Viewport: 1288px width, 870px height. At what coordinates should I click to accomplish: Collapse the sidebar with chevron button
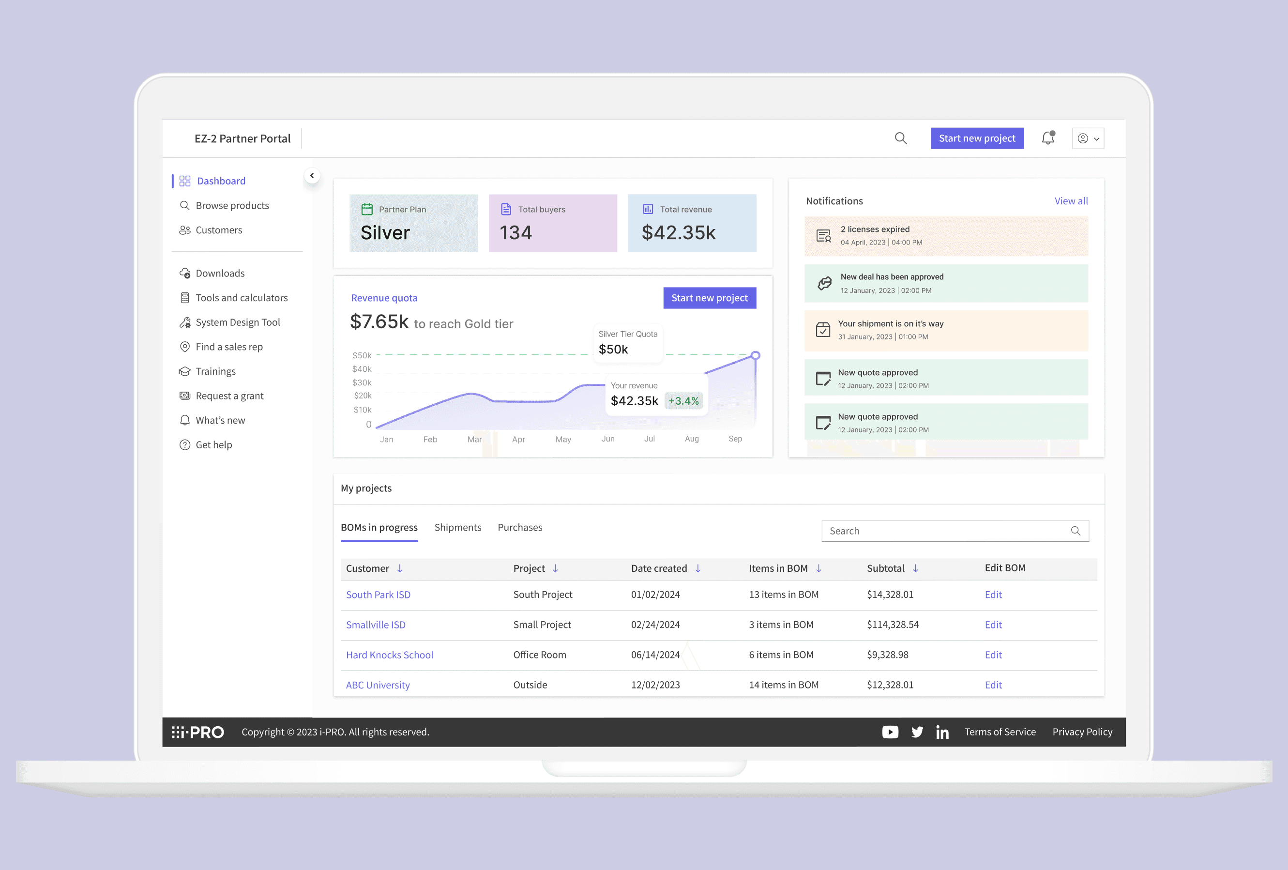[312, 176]
